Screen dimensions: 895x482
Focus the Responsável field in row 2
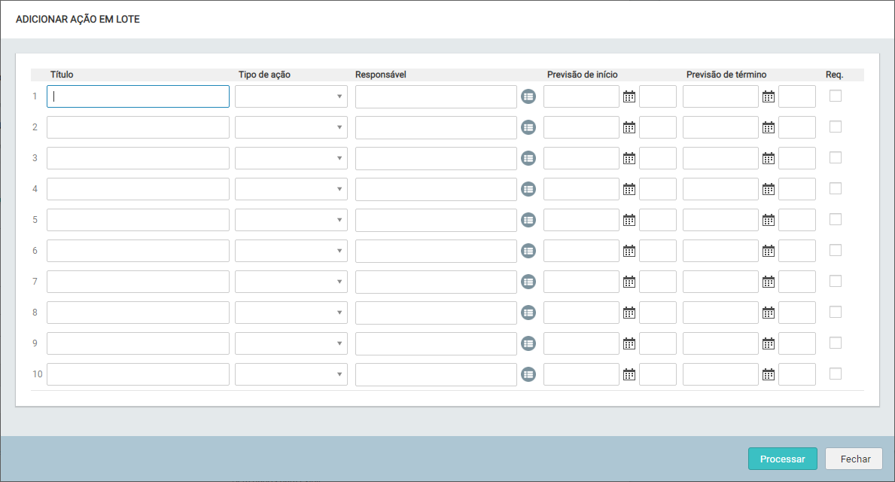coord(436,127)
